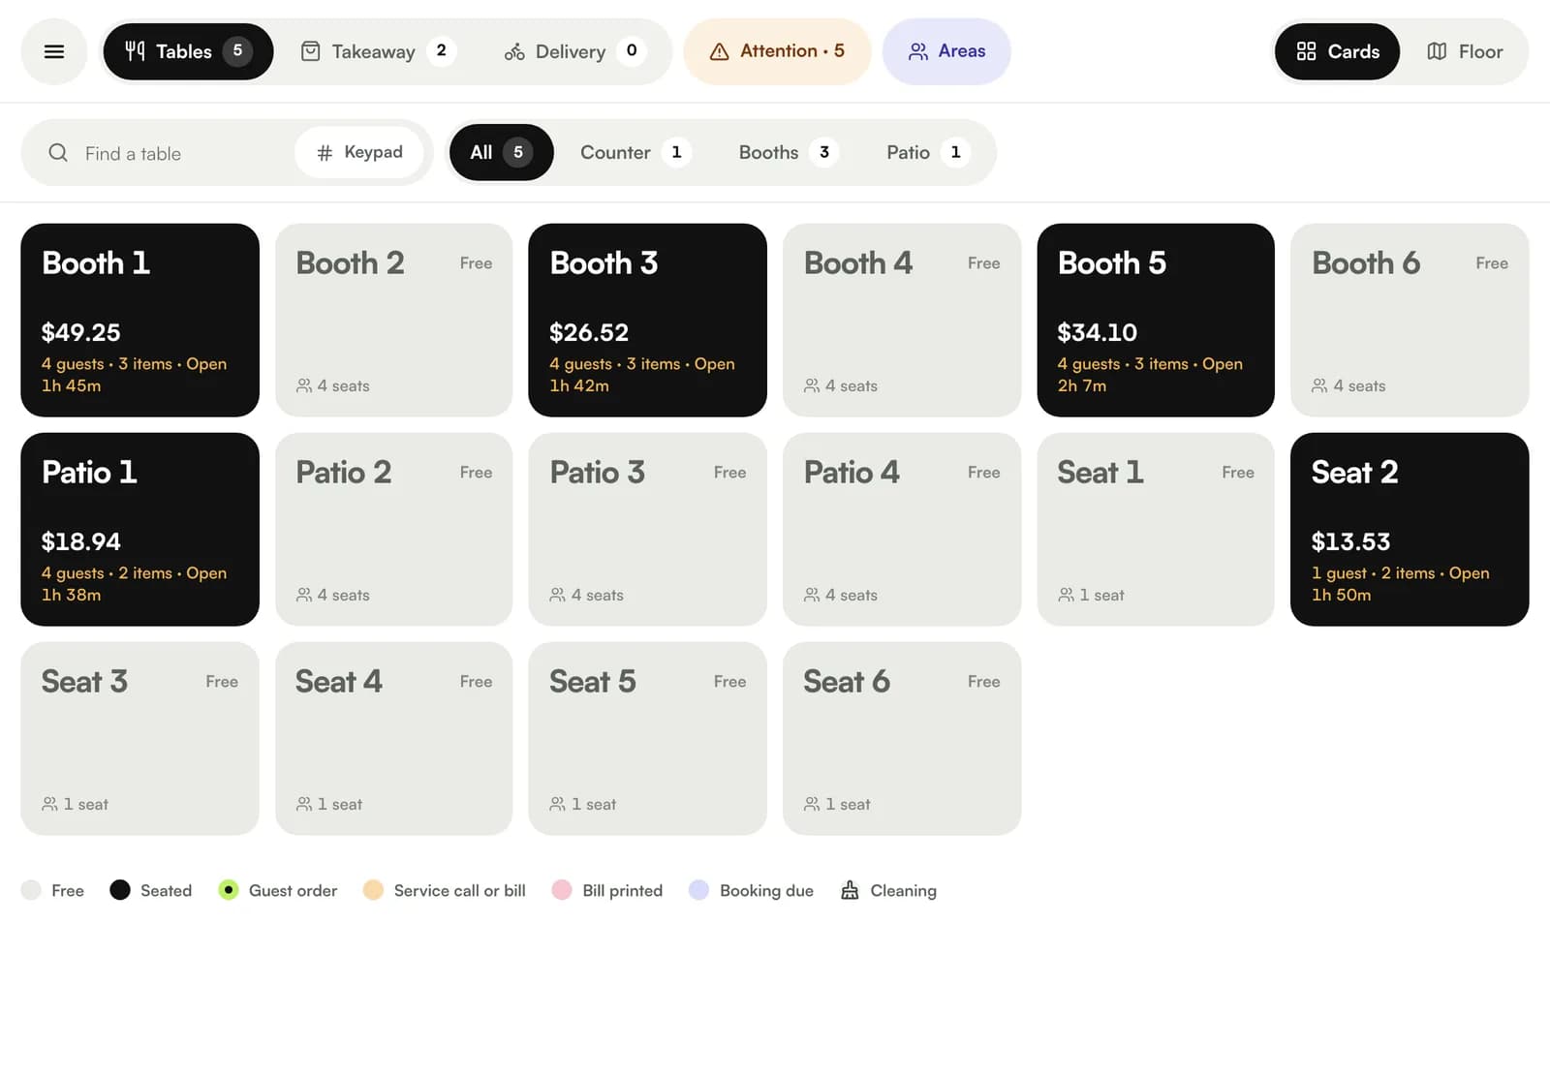Select the free Booth 4 card

coord(902,321)
